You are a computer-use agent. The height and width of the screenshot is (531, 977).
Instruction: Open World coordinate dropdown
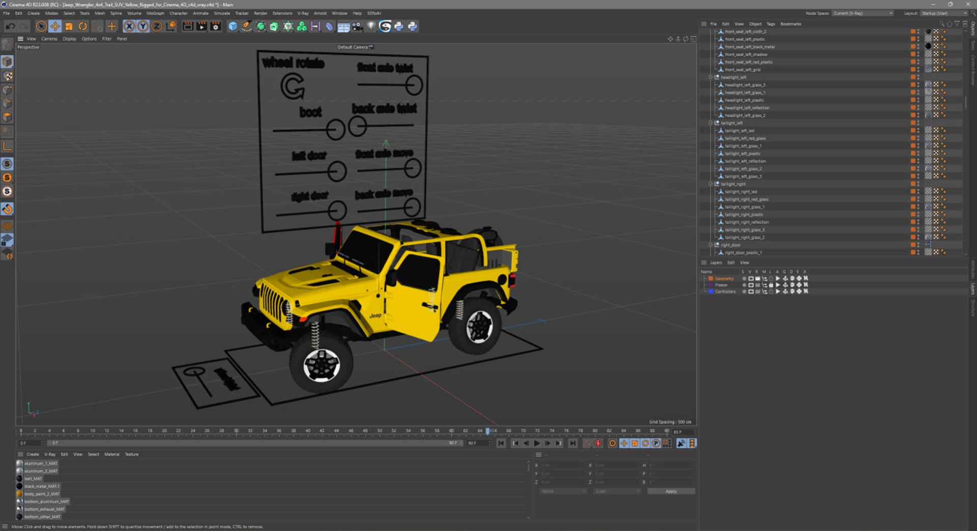coord(563,491)
